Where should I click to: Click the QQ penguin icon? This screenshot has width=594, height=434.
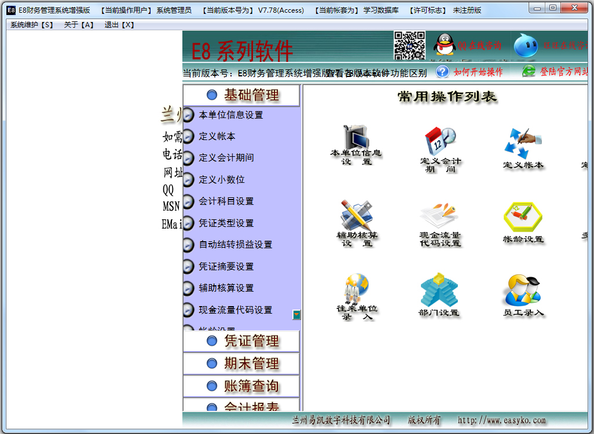(445, 45)
